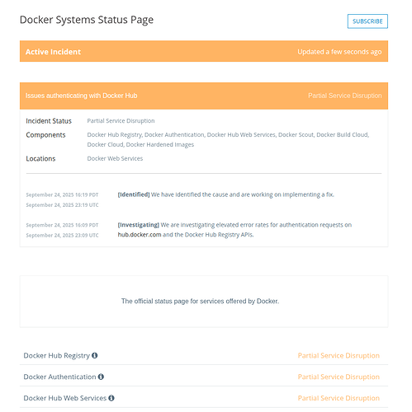
Task: Open info icon next to Docker Authentication
Action: [x=101, y=377]
